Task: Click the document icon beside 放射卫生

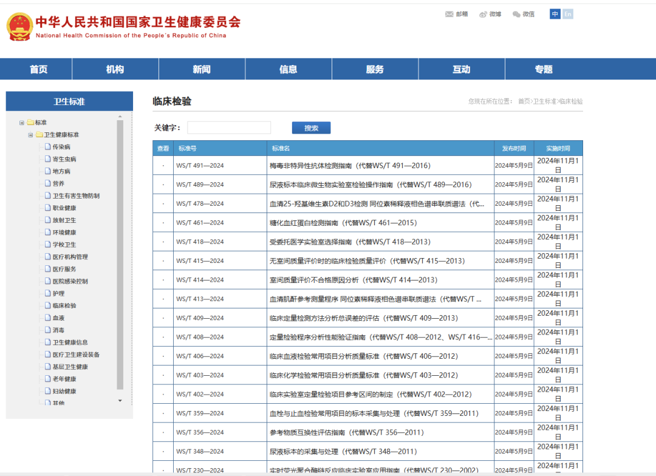Action: tap(48, 220)
